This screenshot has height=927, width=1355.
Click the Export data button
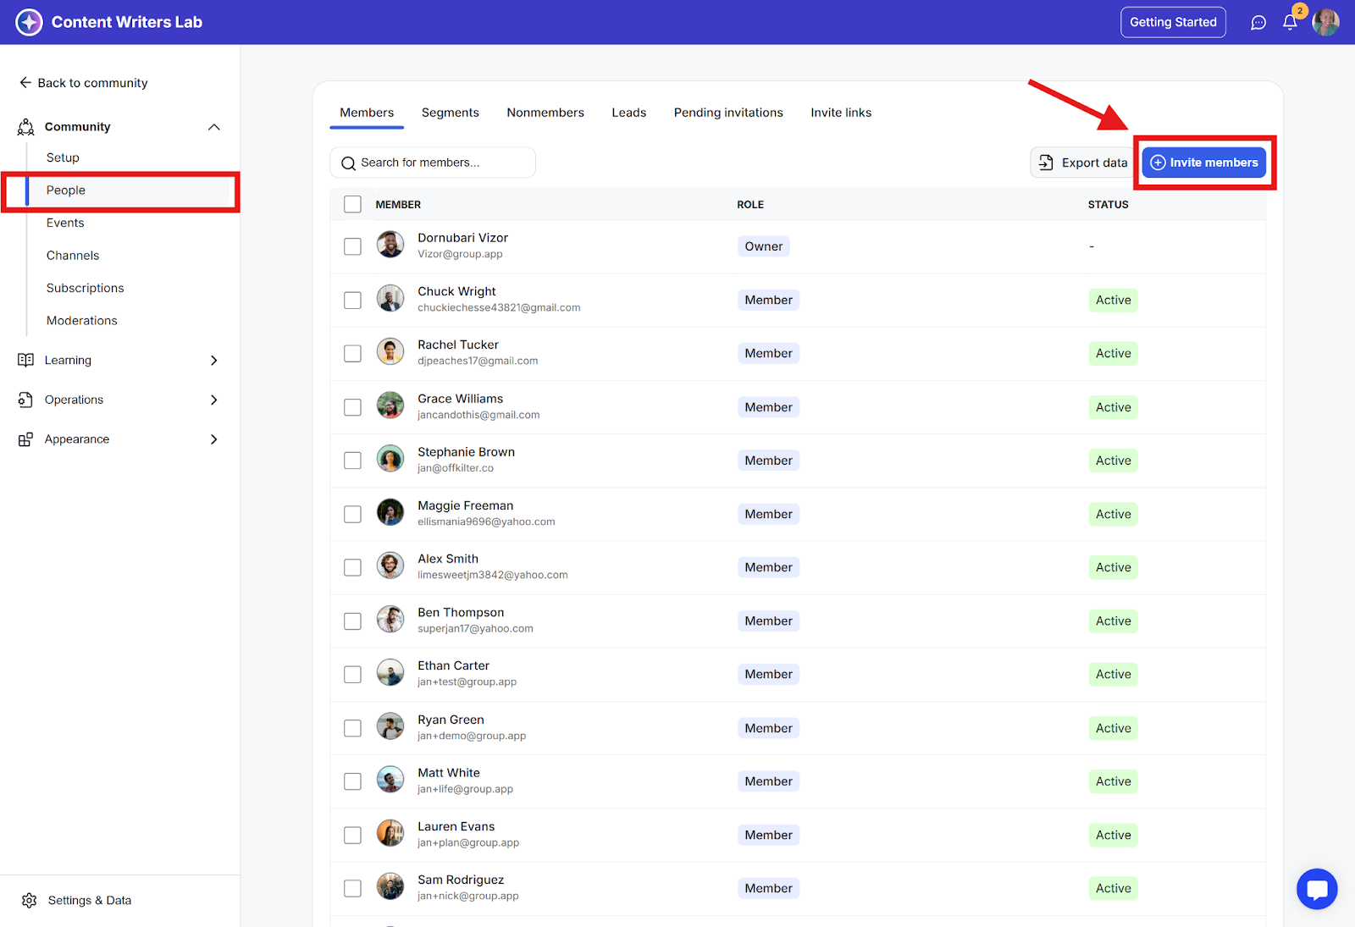point(1082,163)
